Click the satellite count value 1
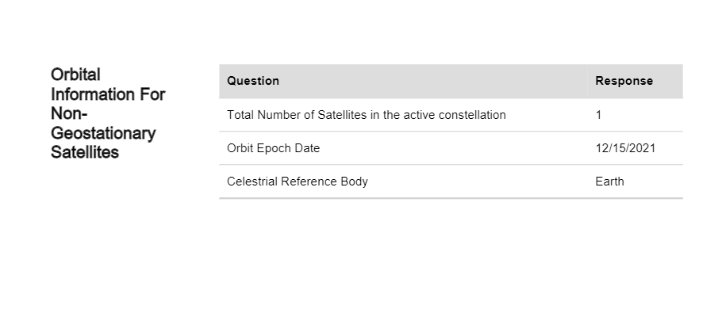This screenshot has height=321, width=726. [x=598, y=115]
